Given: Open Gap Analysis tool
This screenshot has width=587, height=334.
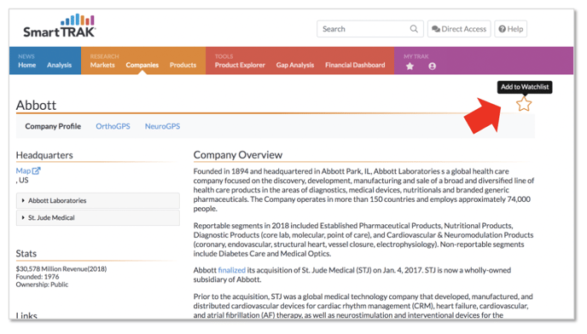Looking at the screenshot, I should point(295,65).
